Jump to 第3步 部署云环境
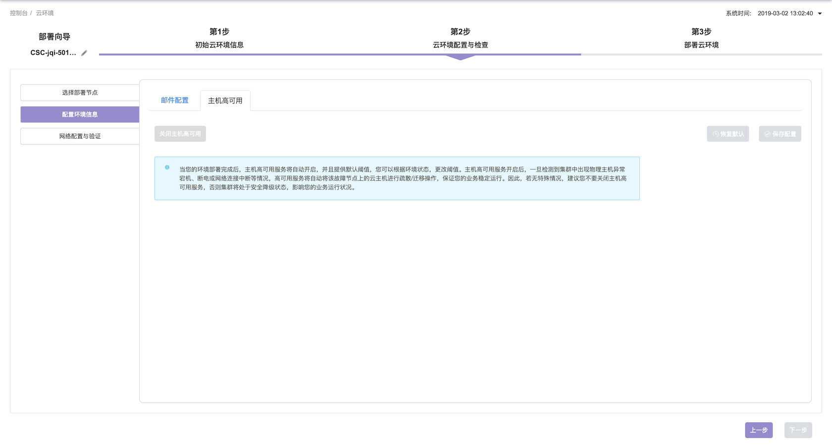 (x=701, y=38)
